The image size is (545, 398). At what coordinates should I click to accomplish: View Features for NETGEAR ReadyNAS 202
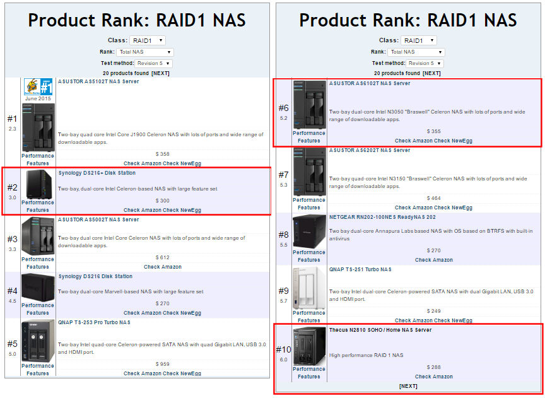(309, 260)
